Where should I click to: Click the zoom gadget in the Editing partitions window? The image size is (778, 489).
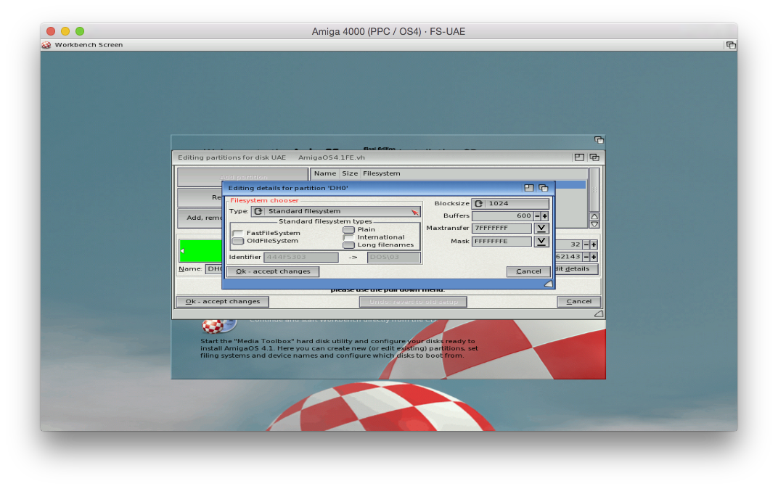coord(579,157)
